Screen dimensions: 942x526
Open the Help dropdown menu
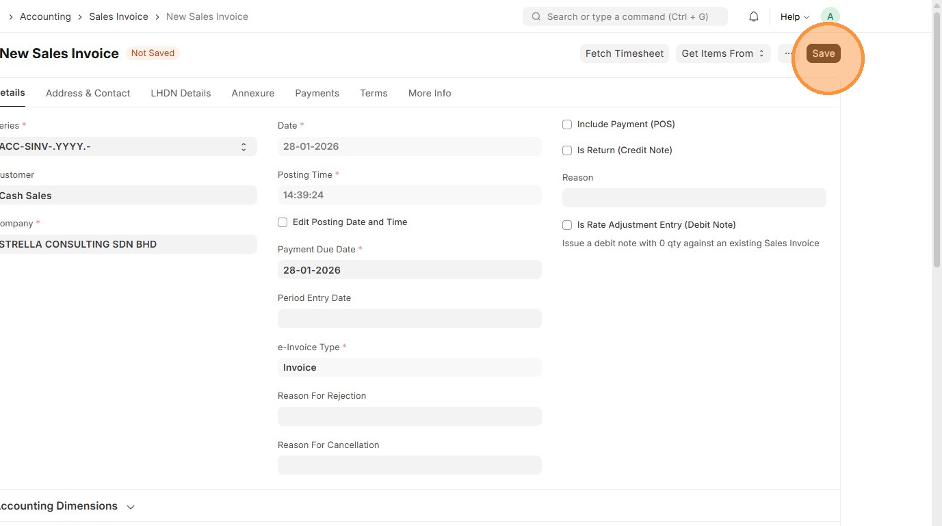pyautogui.click(x=795, y=16)
